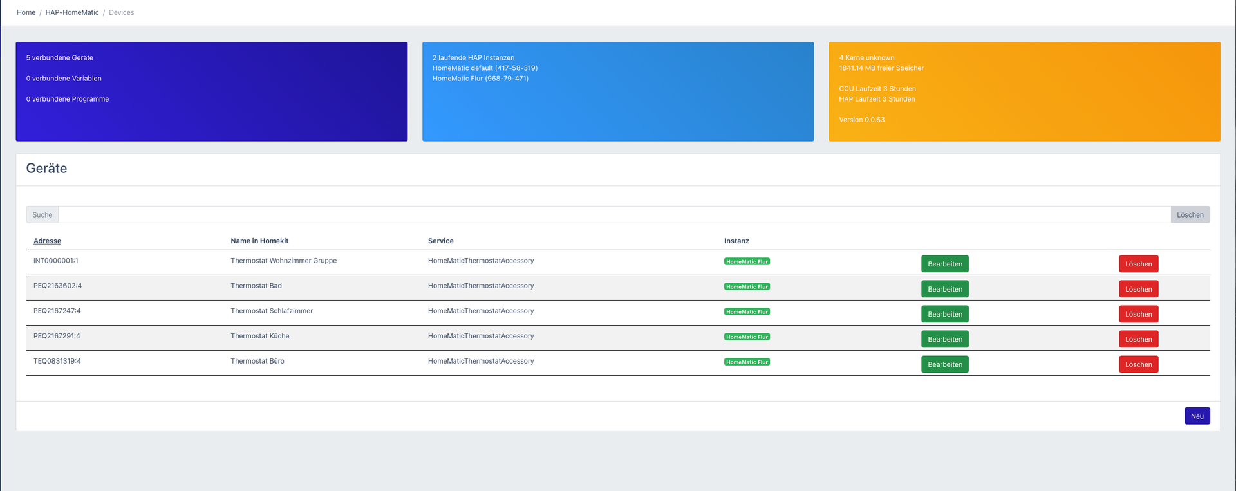Screen dimensions: 1236x491
Task: Edit the Thermostat Wohnzimmer Gruppe device
Action: 944,264
